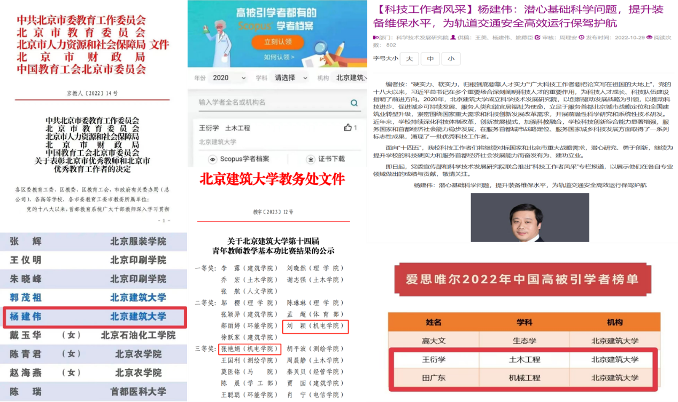Click the clock icon before 发布时间

[582, 37]
